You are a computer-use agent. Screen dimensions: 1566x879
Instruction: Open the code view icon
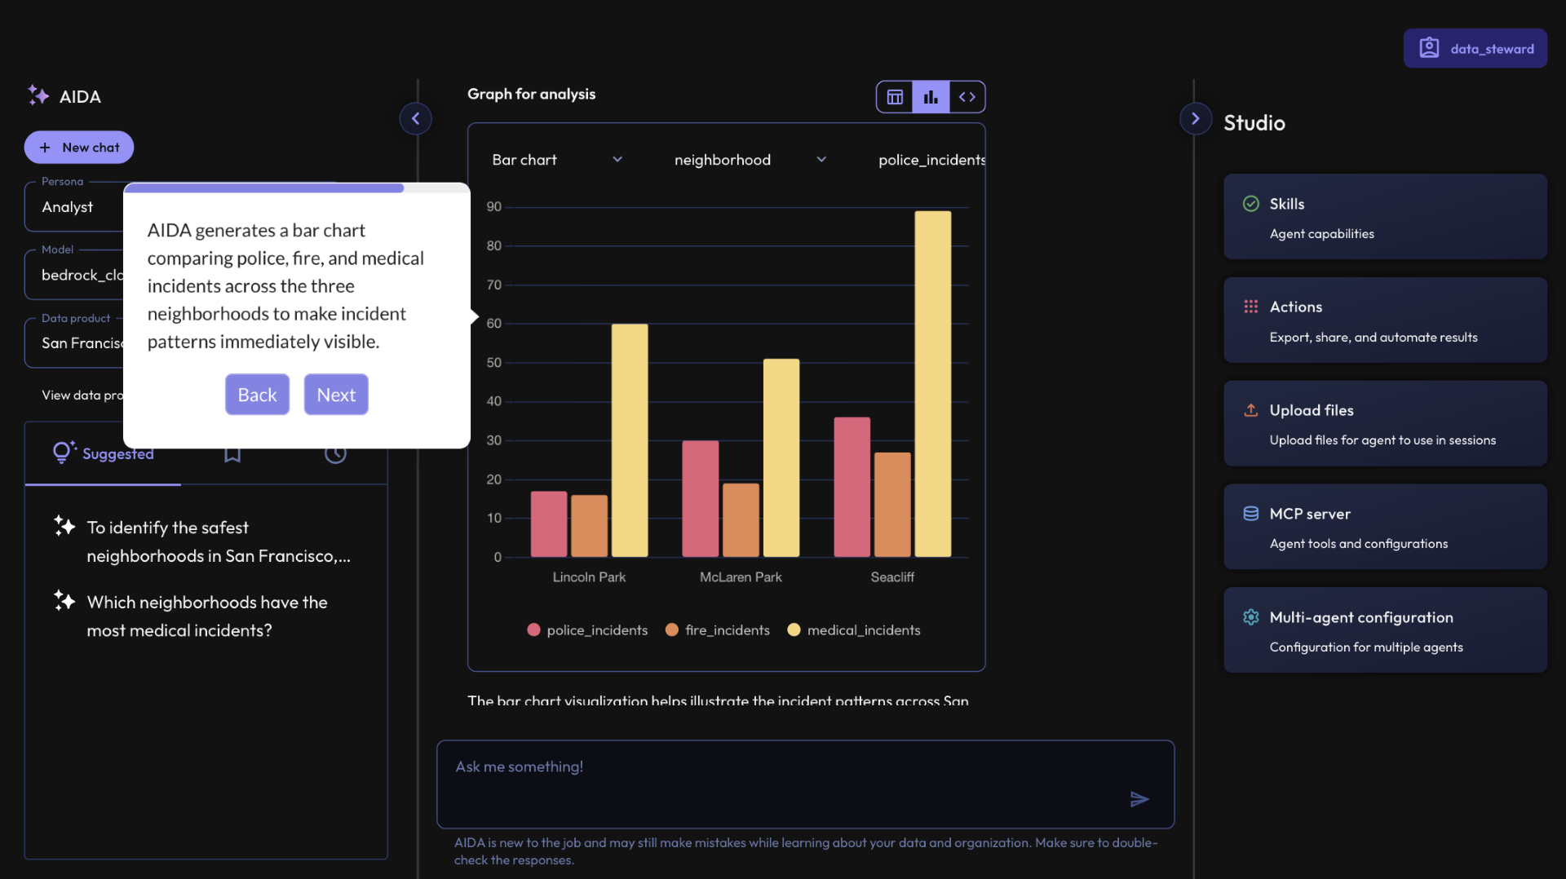(967, 97)
